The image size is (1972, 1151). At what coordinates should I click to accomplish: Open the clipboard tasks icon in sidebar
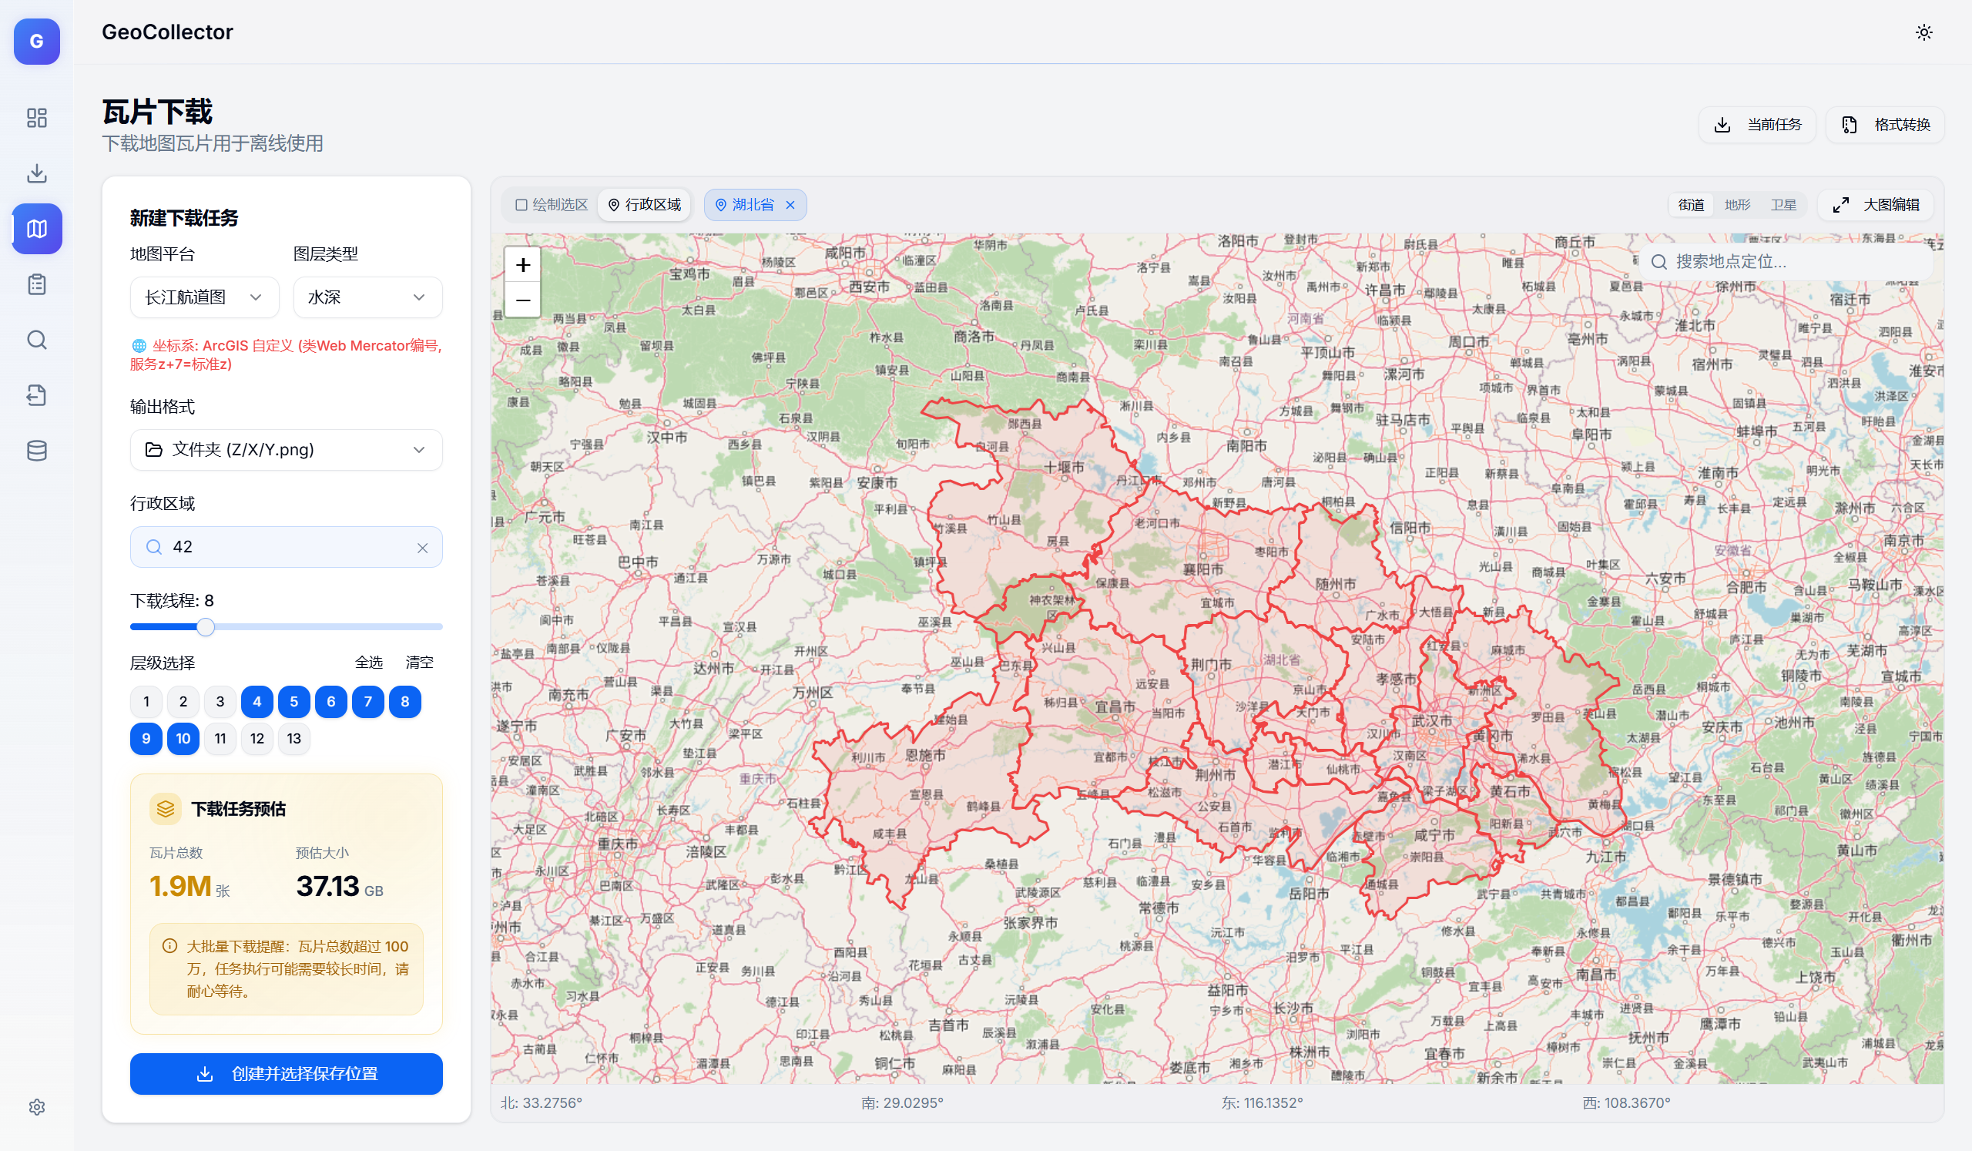pos(36,284)
